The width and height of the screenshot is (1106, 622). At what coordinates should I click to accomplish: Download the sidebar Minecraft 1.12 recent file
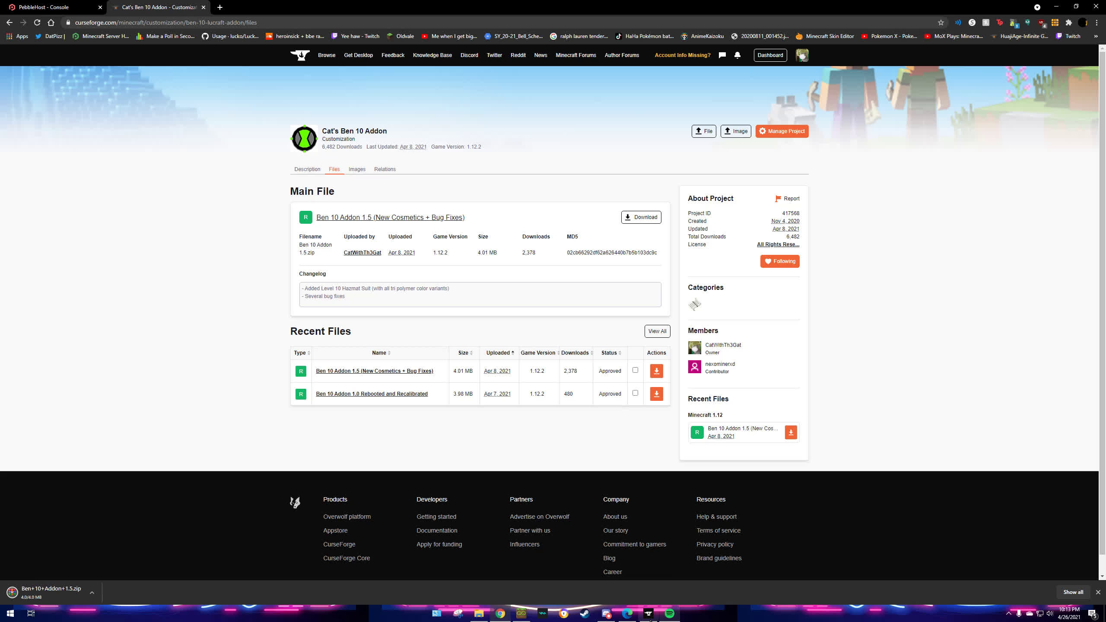pos(791,432)
